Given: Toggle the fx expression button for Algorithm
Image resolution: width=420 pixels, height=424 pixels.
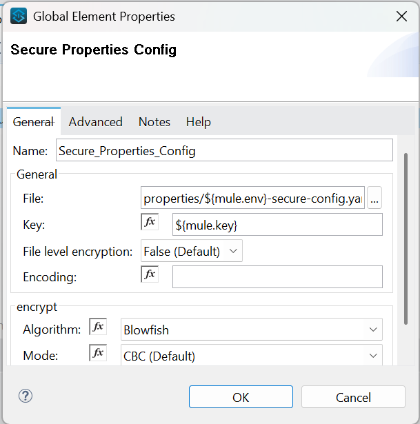Looking at the screenshot, I should pos(98,327).
